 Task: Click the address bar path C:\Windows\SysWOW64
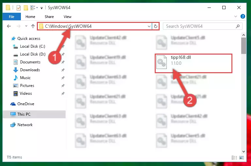pyautogui.click(x=68, y=26)
